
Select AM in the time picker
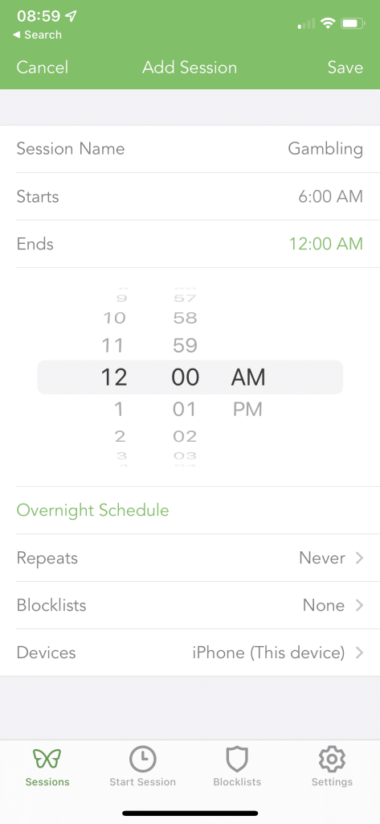(248, 377)
